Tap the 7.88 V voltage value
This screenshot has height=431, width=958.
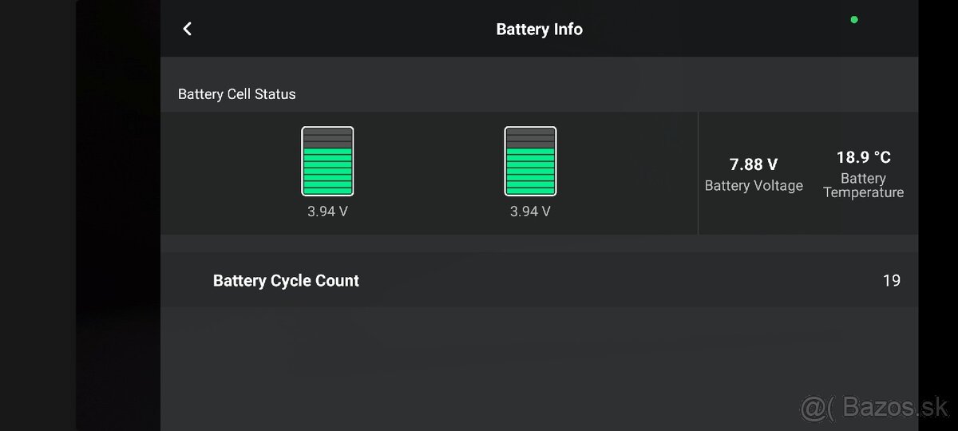[x=754, y=164]
